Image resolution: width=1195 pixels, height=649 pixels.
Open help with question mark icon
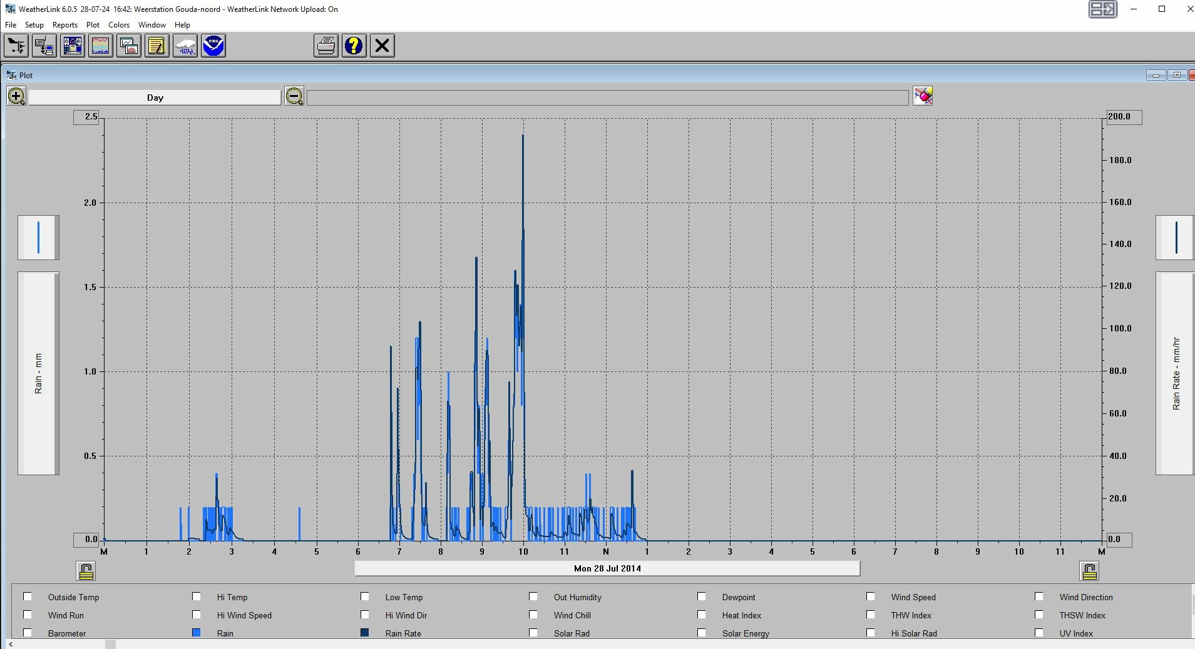tap(354, 46)
